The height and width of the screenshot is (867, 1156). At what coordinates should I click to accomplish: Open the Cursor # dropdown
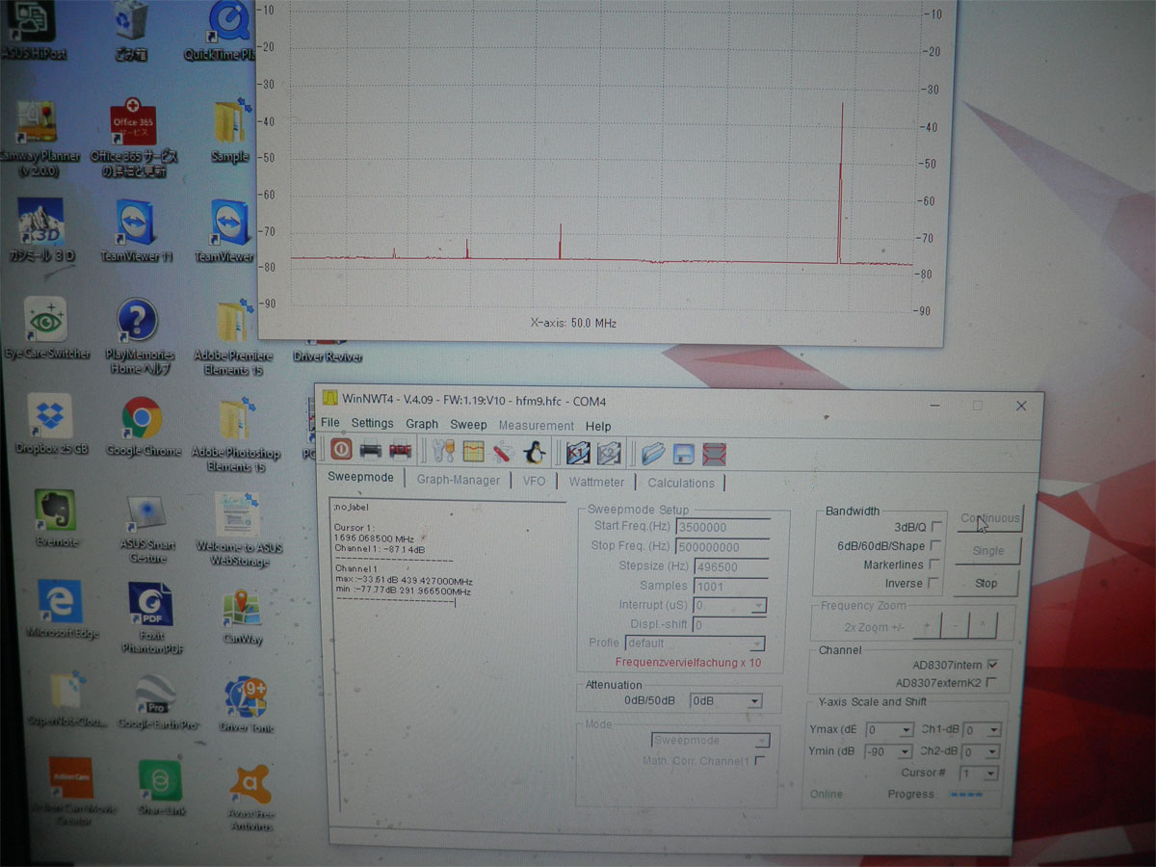click(x=979, y=774)
